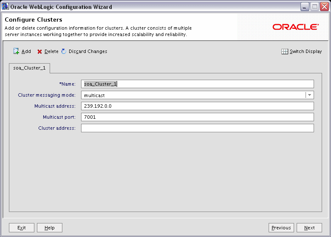Click the Discard Changes label
Screen dimensions: 331x237
point(88,51)
